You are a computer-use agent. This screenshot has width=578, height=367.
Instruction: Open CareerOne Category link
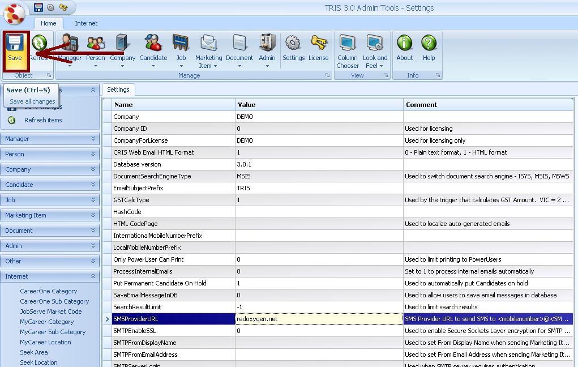coord(49,291)
